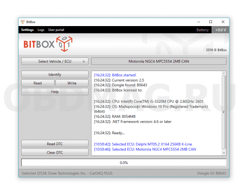This screenshot has height=193, width=241.
Task: Click the OS Windows 10 Pro log line
Action: 151,109
